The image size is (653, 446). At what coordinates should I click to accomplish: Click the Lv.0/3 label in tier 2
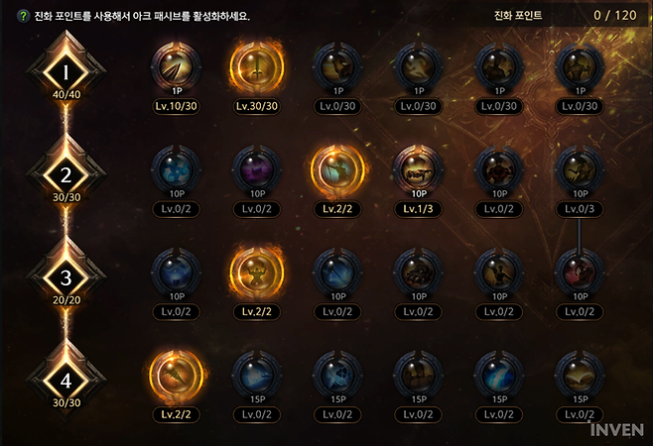pos(580,209)
